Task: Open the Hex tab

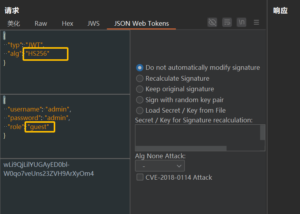Action: click(68, 23)
